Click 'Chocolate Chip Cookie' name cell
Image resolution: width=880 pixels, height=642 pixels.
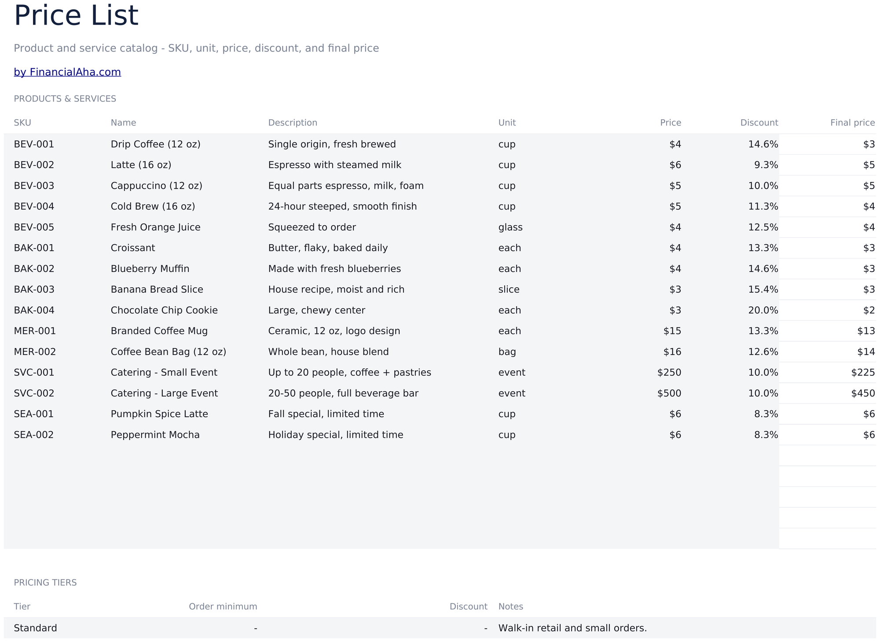click(164, 310)
